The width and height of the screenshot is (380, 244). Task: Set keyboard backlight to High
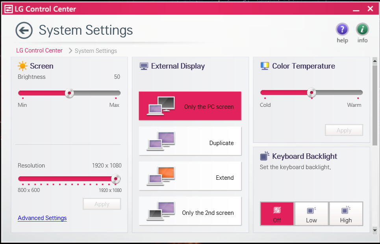346,214
